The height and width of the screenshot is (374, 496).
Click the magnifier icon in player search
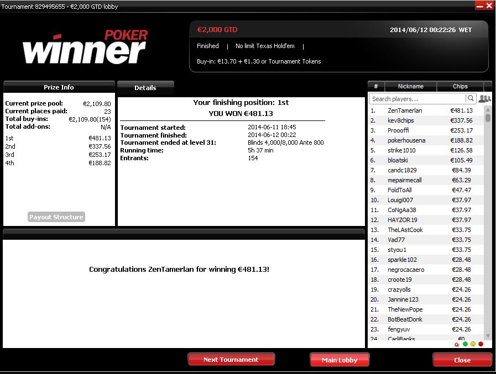coord(471,98)
